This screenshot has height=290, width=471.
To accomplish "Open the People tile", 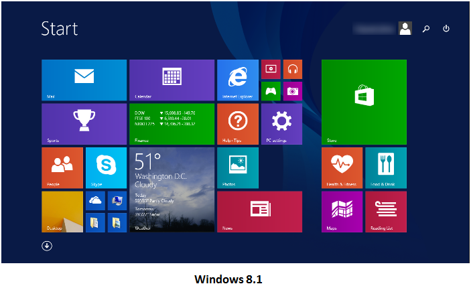I will click(62, 168).
